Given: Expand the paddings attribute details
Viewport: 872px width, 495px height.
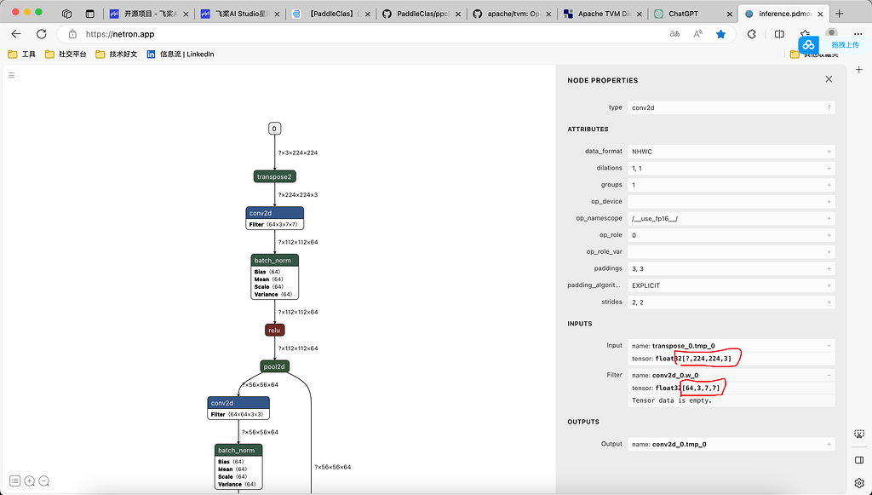Looking at the screenshot, I should 829,269.
